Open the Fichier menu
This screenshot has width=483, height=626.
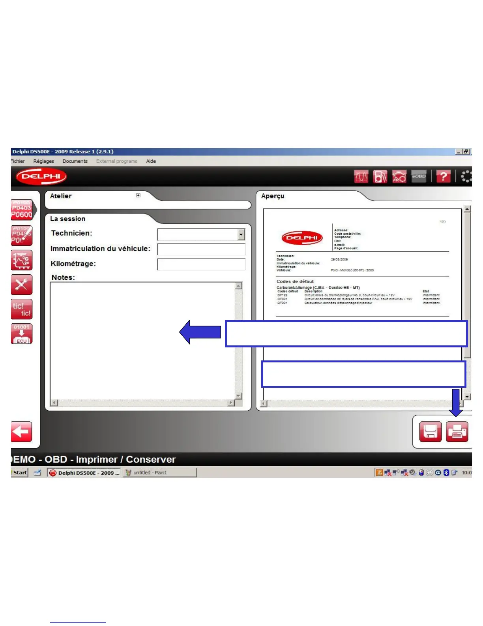[17, 161]
